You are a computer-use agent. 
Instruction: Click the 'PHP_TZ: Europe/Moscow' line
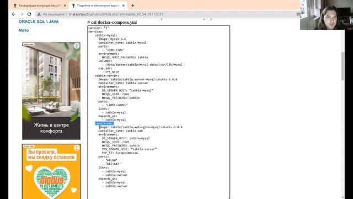pyautogui.click(x=120, y=153)
